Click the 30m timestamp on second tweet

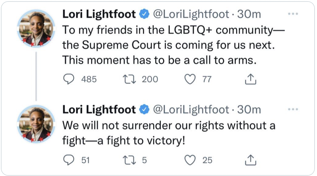(249, 110)
